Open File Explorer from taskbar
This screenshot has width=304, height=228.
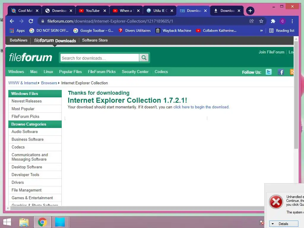tap(24, 222)
